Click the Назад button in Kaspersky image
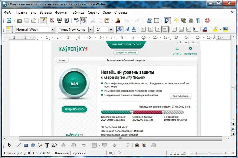Screen dimensions: 238x158 pos(62,60)
